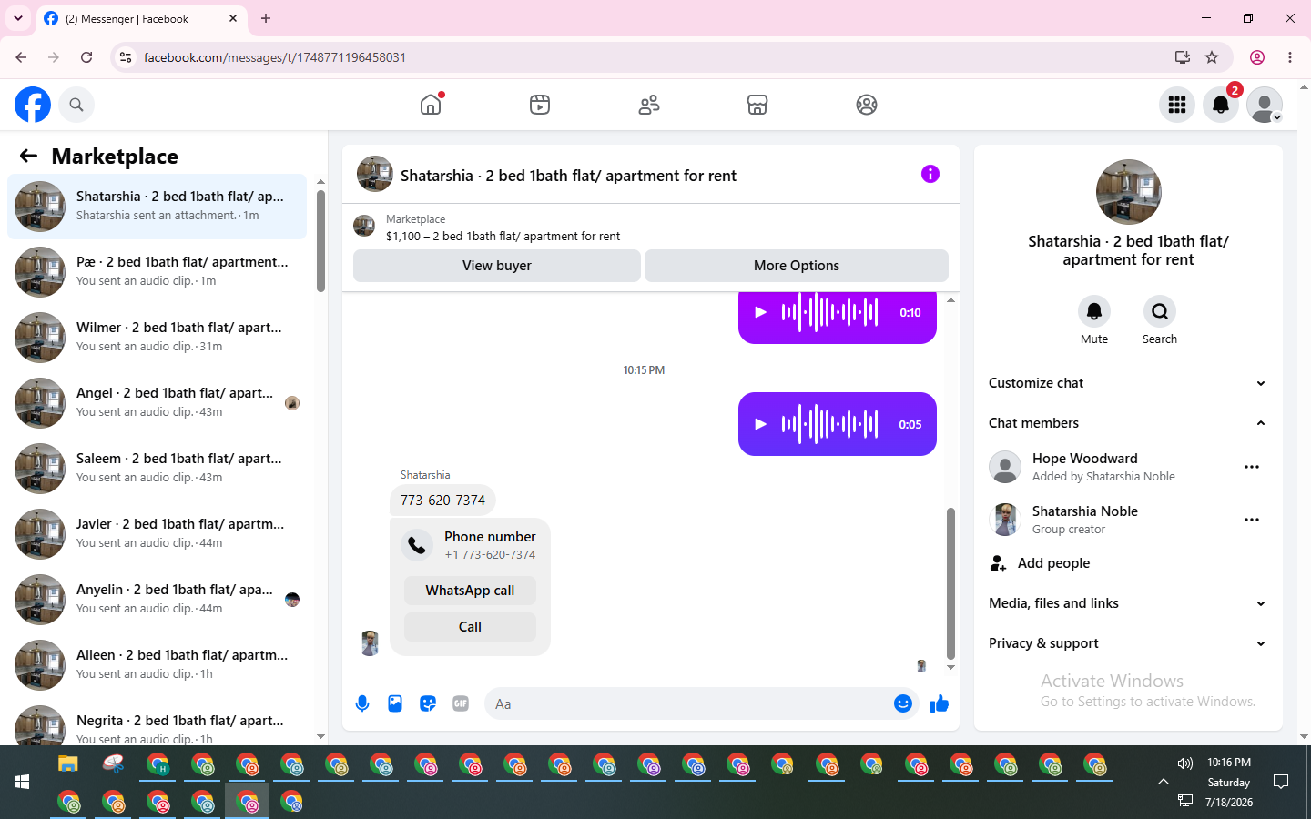
Task: Open the Aileen conversation in the list
Action: pyautogui.click(x=157, y=665)
